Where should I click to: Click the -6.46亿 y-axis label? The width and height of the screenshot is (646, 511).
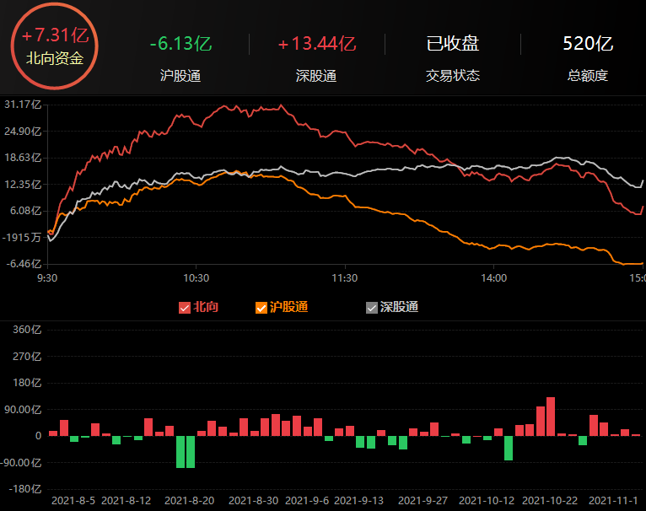point(22,263)
